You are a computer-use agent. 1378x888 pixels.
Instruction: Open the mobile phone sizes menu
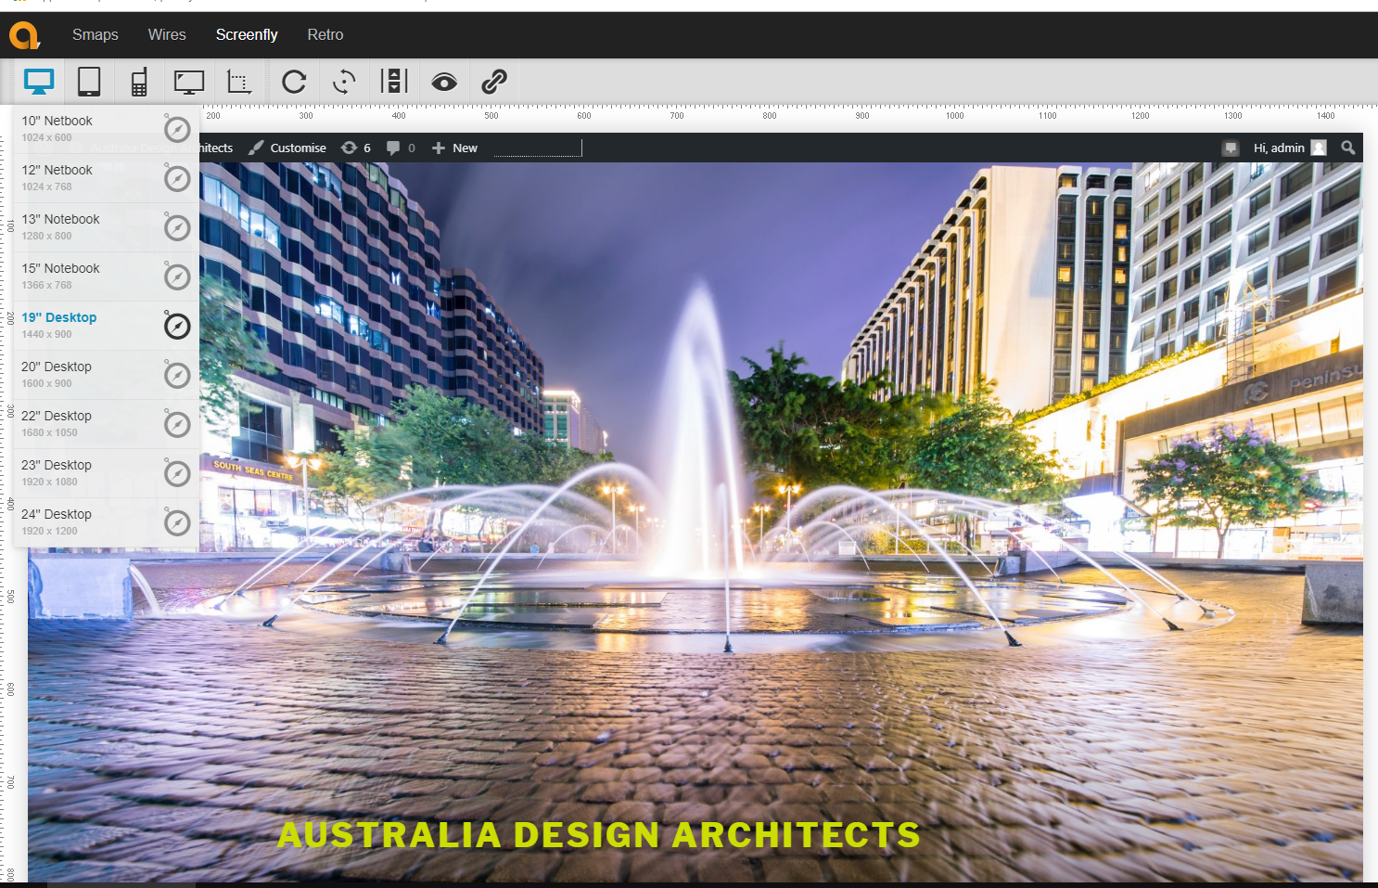pyautogui.click(x=139, y=82)
